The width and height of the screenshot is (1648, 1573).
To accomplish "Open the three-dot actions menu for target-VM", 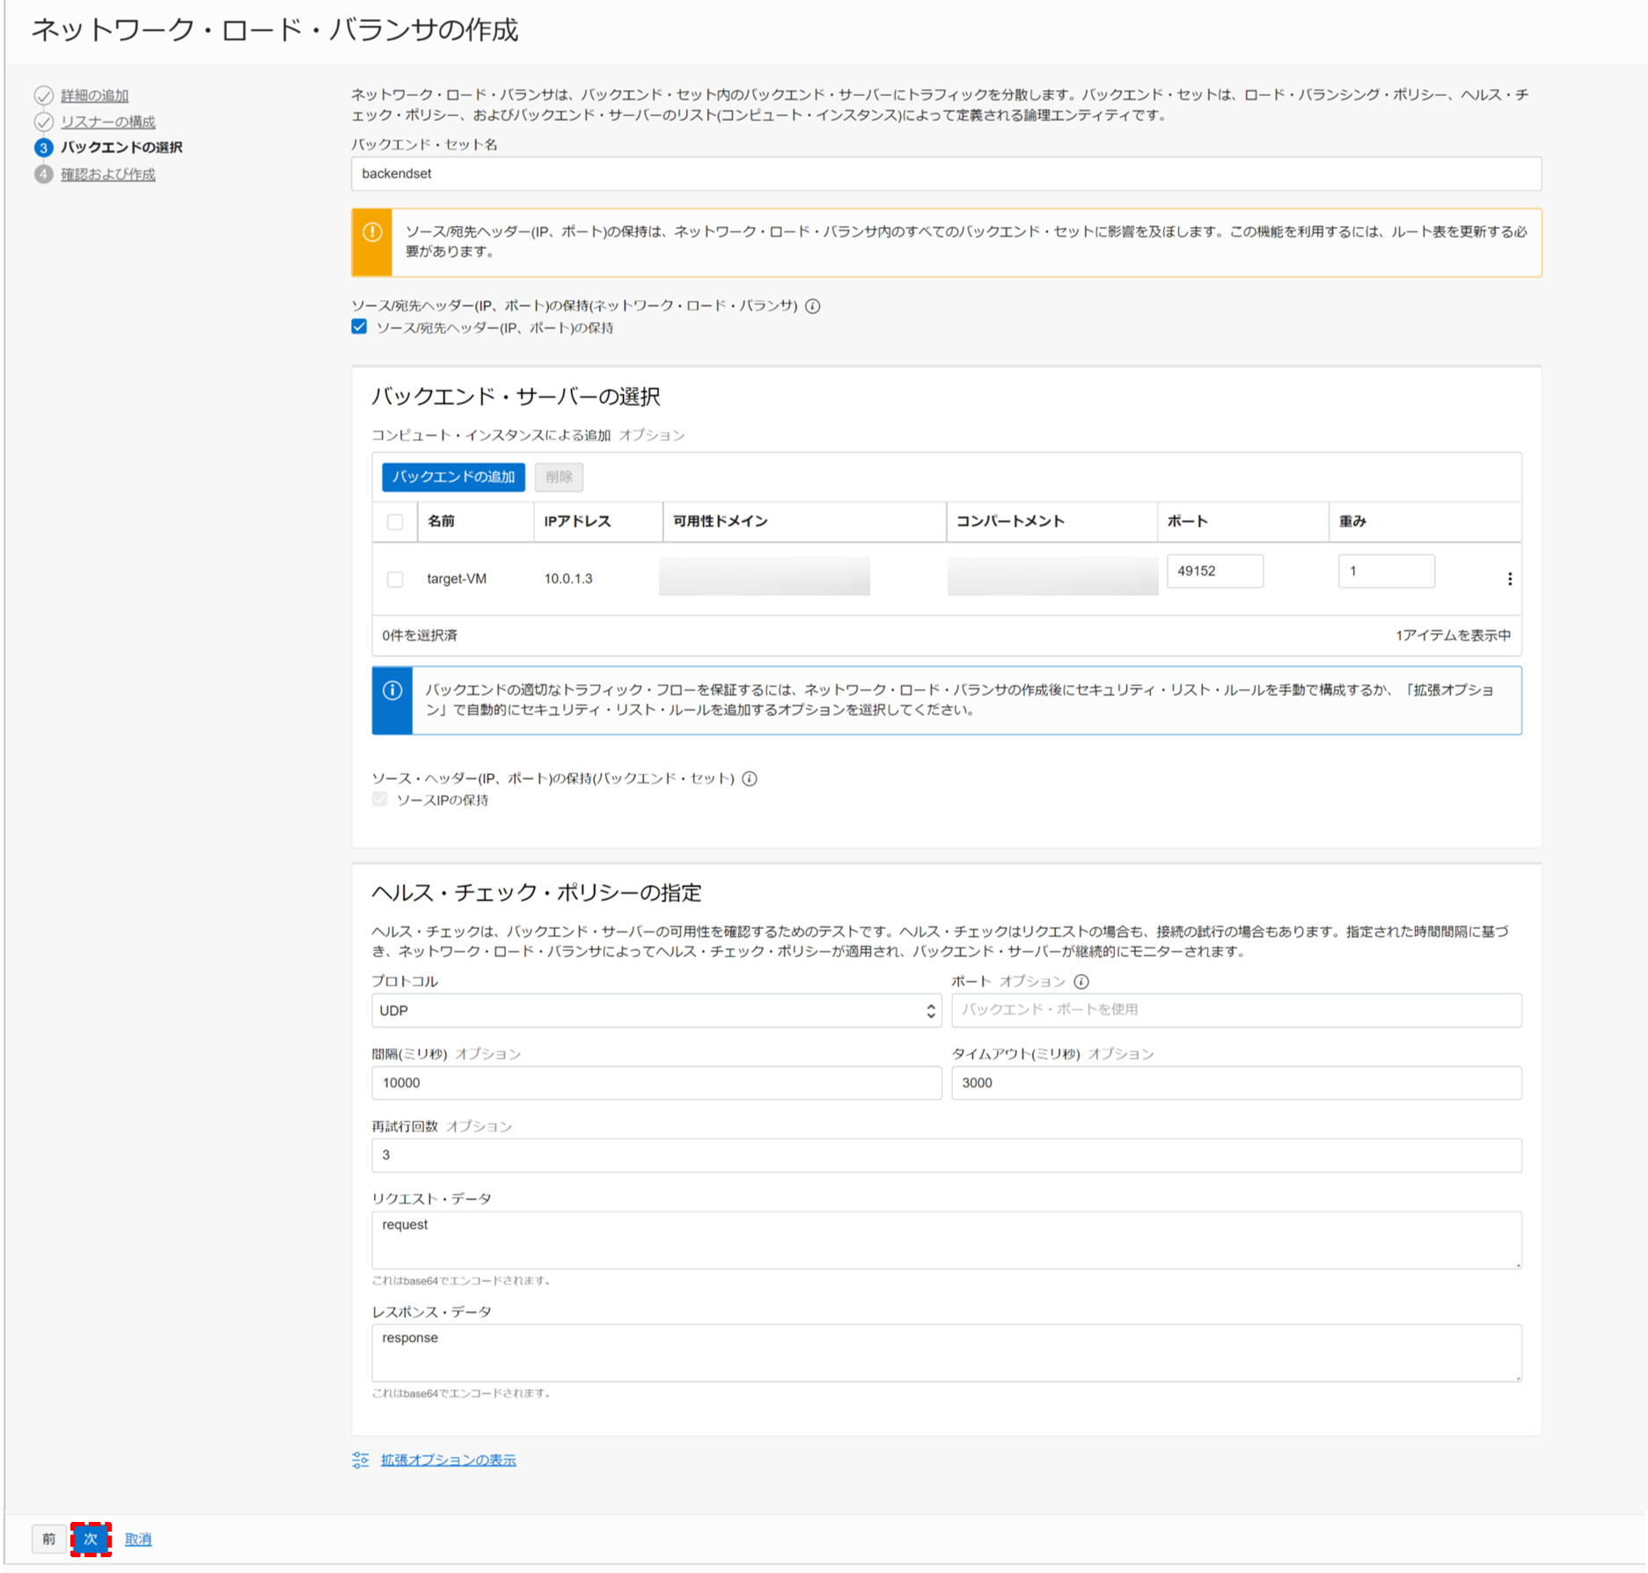I will pyautogui.click(x=1510, y=579).
